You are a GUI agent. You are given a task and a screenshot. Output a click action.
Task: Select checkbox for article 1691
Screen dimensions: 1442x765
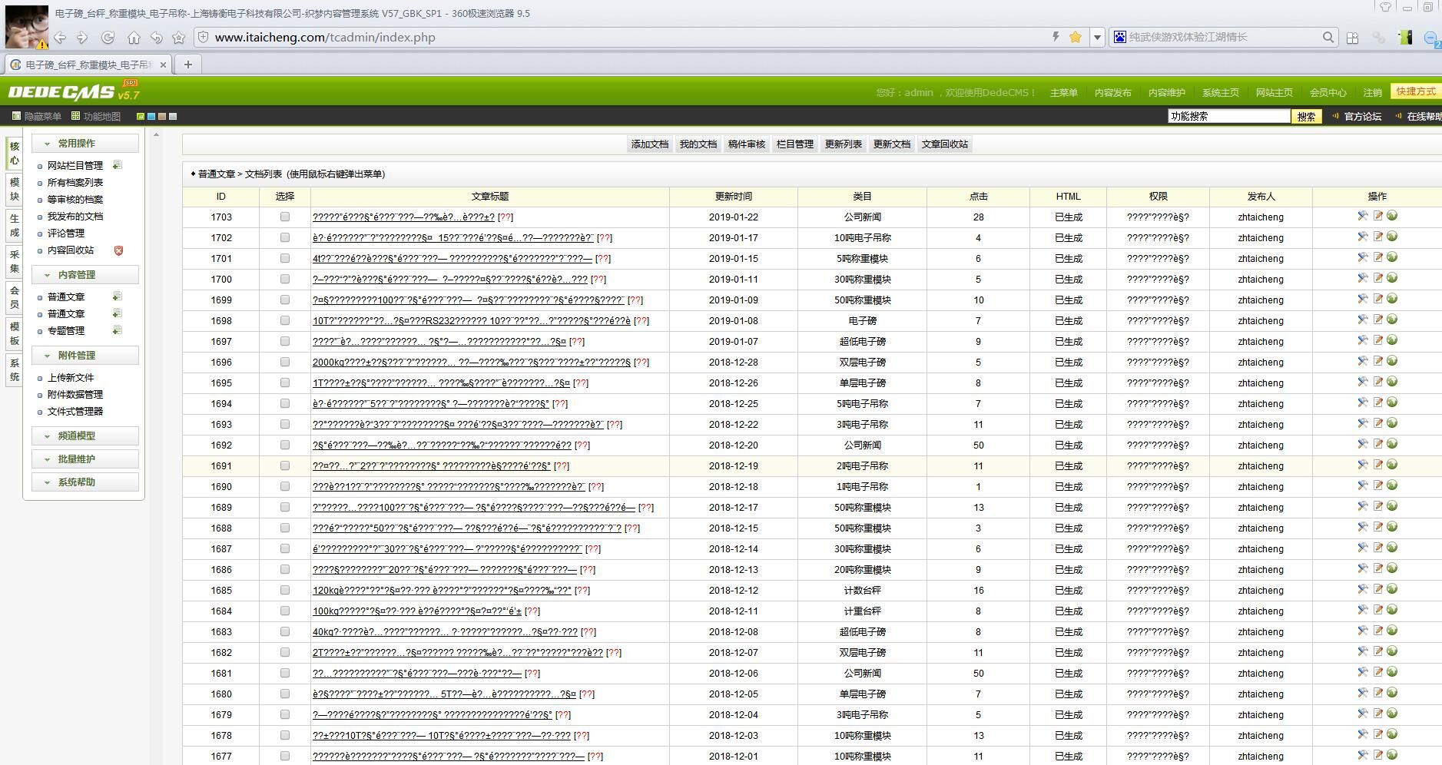click(x=285, y=466)
